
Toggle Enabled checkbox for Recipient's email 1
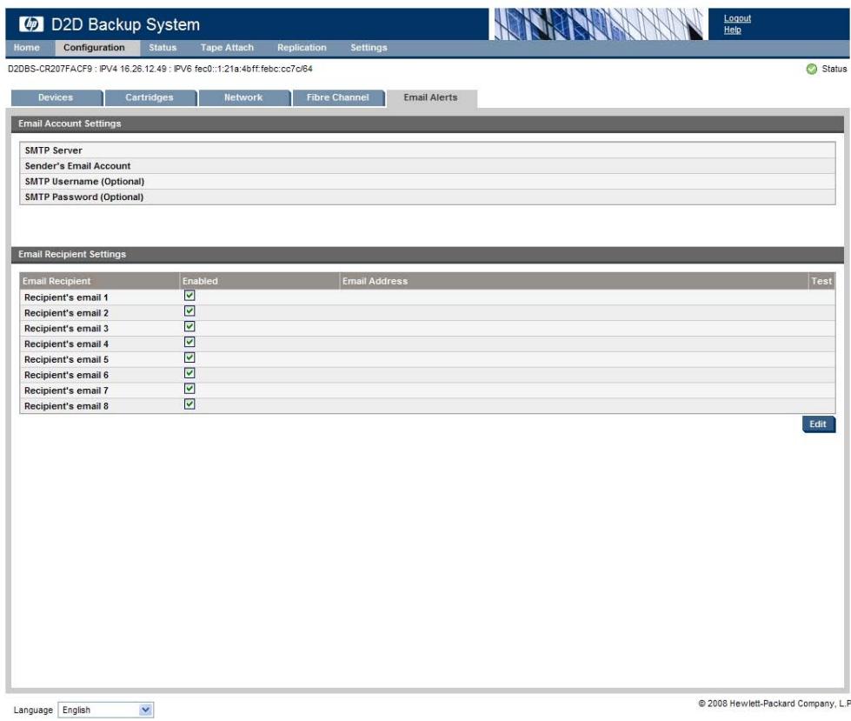189,296
